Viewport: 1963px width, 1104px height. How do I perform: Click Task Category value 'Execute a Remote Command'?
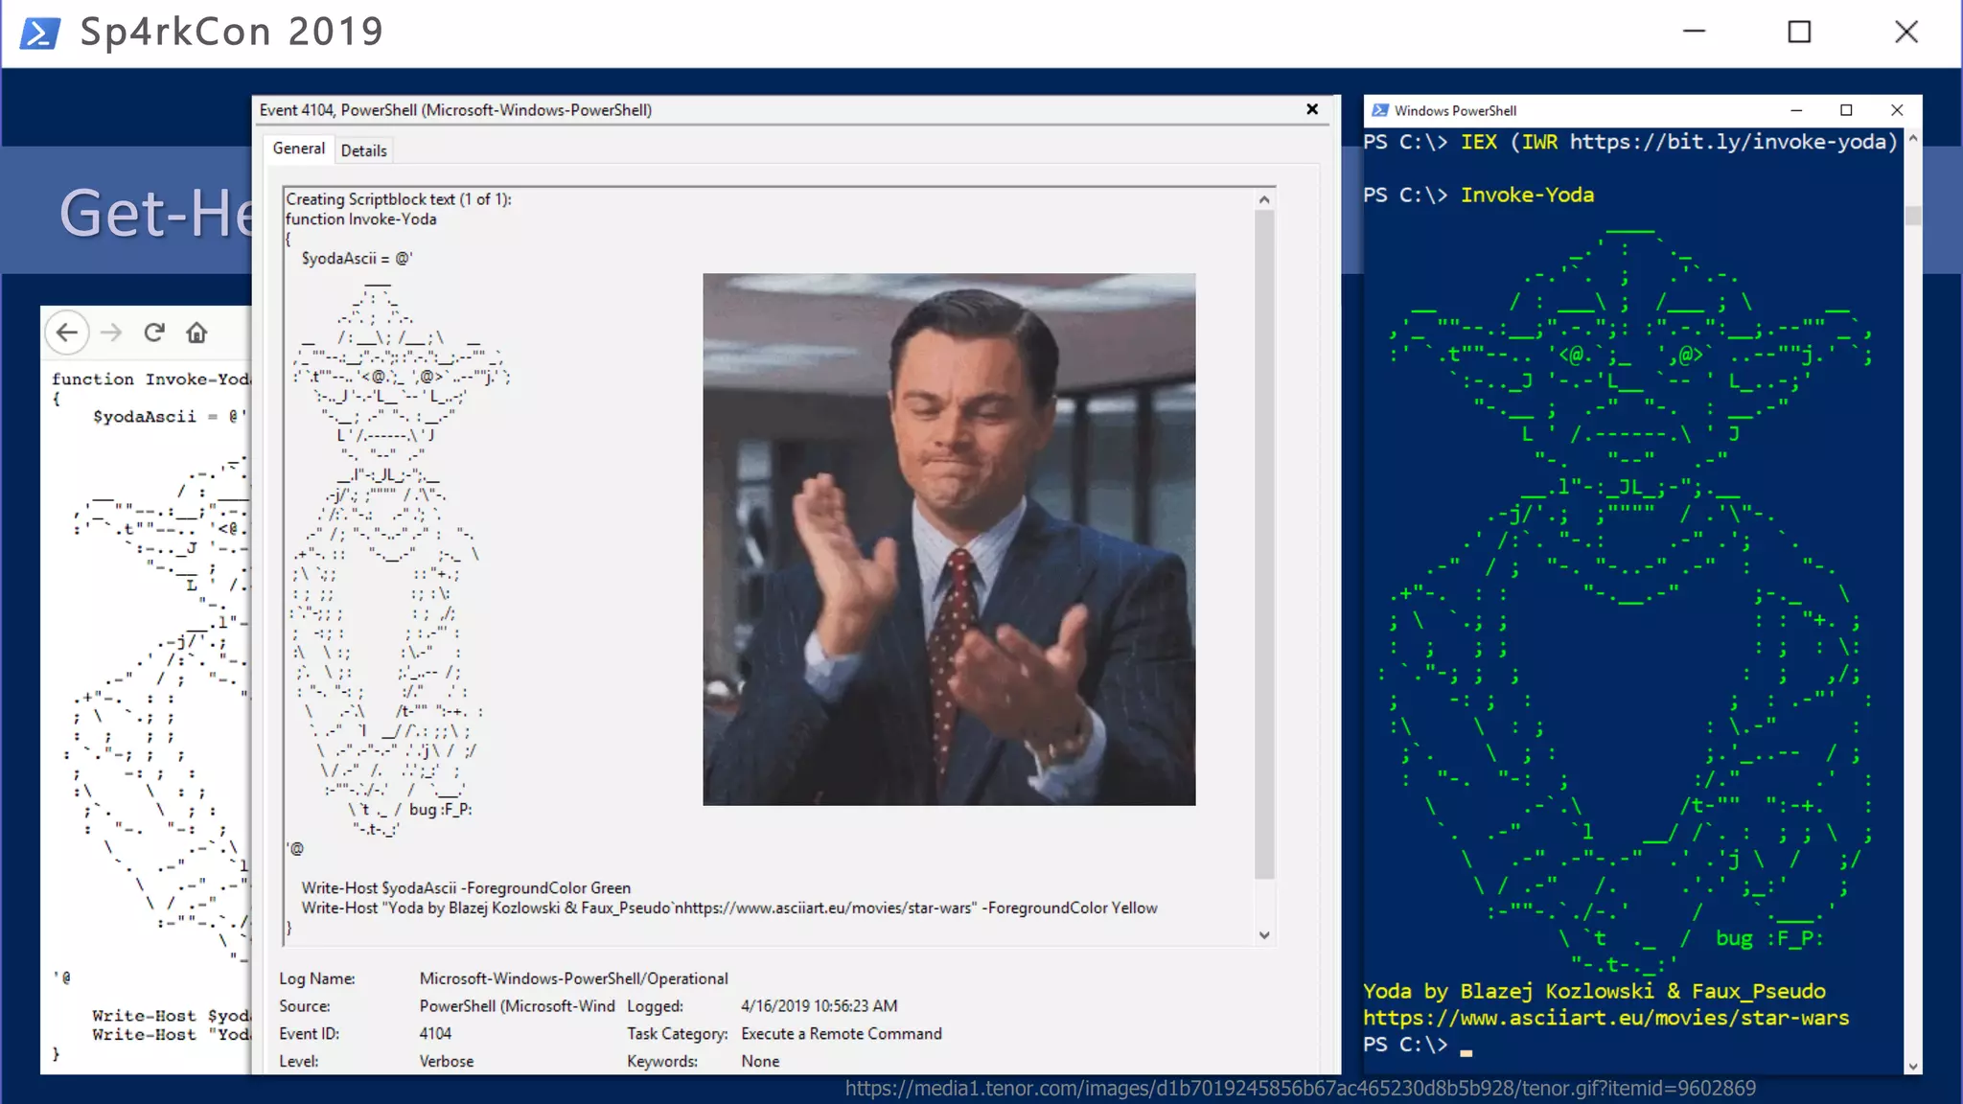pos(842,1034)
